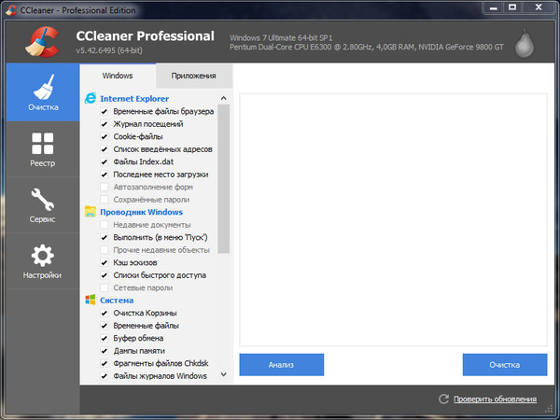The image size is (560, 420).
Task: Open the Настройки settings section
Action: click(x=42, y=261)
